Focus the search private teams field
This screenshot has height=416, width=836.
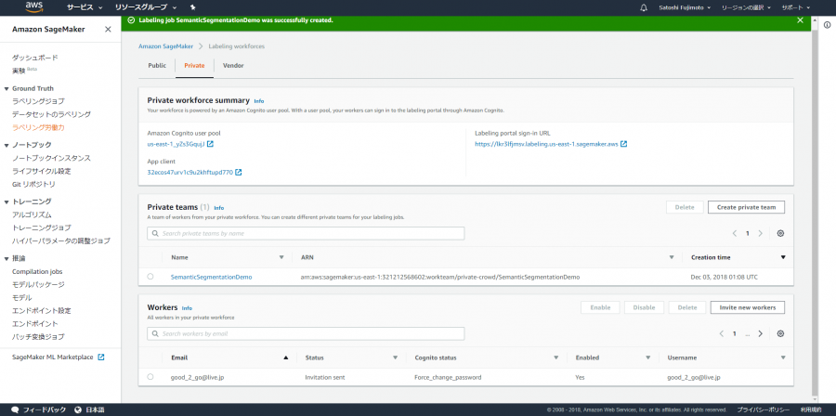(306, 233)
